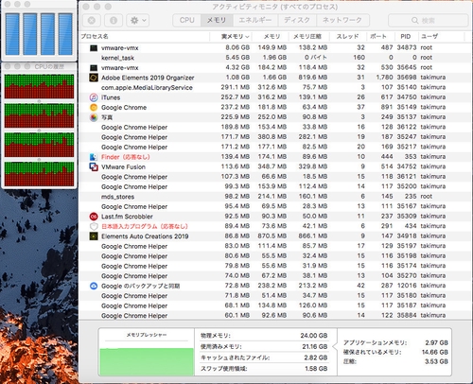The height and width of the screenshot is (384, 473).
Task: Click the vmware-vmx icon with PID 34873
Action: click(x=94, y=48)
